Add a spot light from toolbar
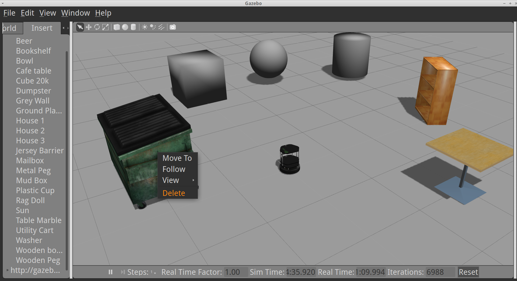 (x=153, y=27)
